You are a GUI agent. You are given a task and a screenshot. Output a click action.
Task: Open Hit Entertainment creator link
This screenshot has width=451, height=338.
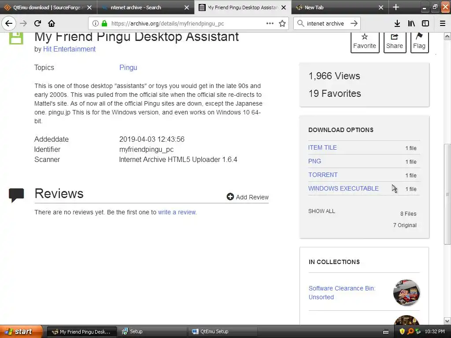click(69, 49)
